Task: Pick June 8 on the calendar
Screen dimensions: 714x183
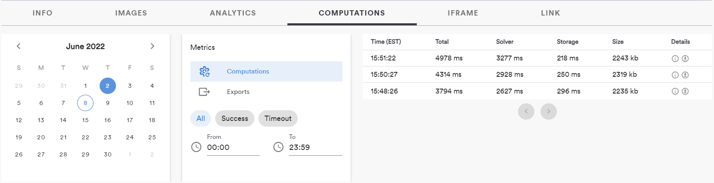Action: point(85,103)
